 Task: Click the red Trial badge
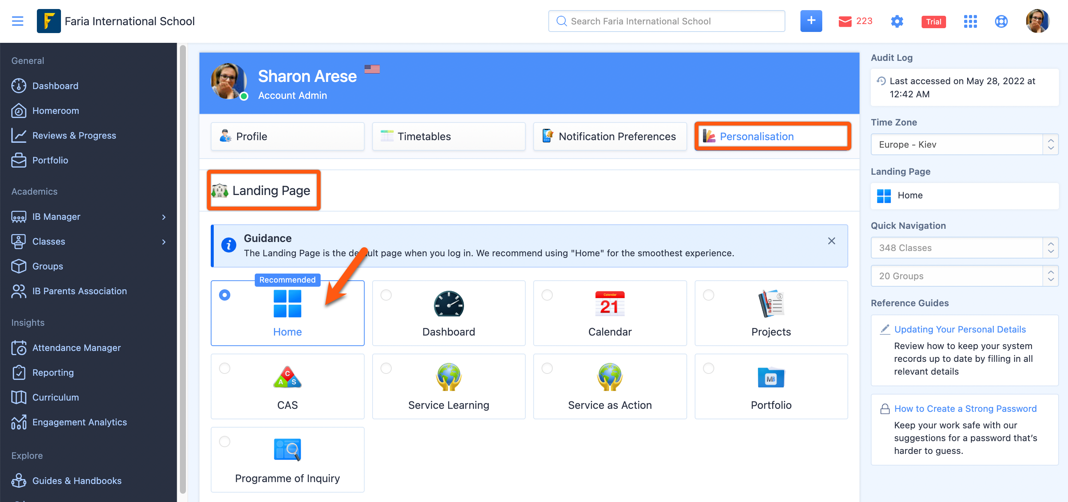coord(933,21)
